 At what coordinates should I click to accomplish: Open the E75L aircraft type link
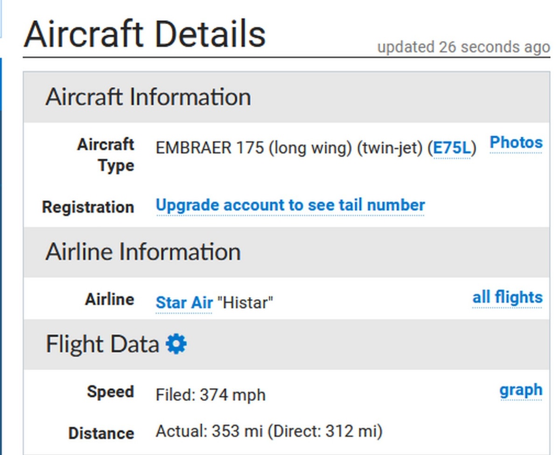click(452, 148)
